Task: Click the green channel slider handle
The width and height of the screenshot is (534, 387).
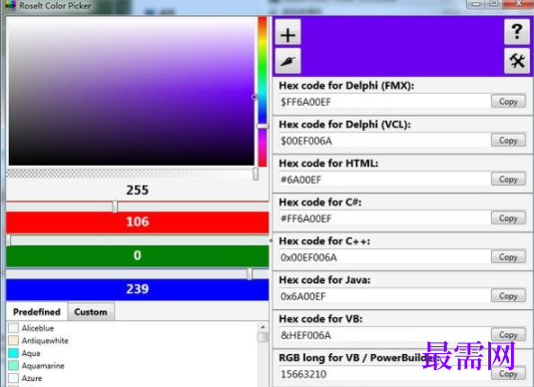Action: (8, 240)
